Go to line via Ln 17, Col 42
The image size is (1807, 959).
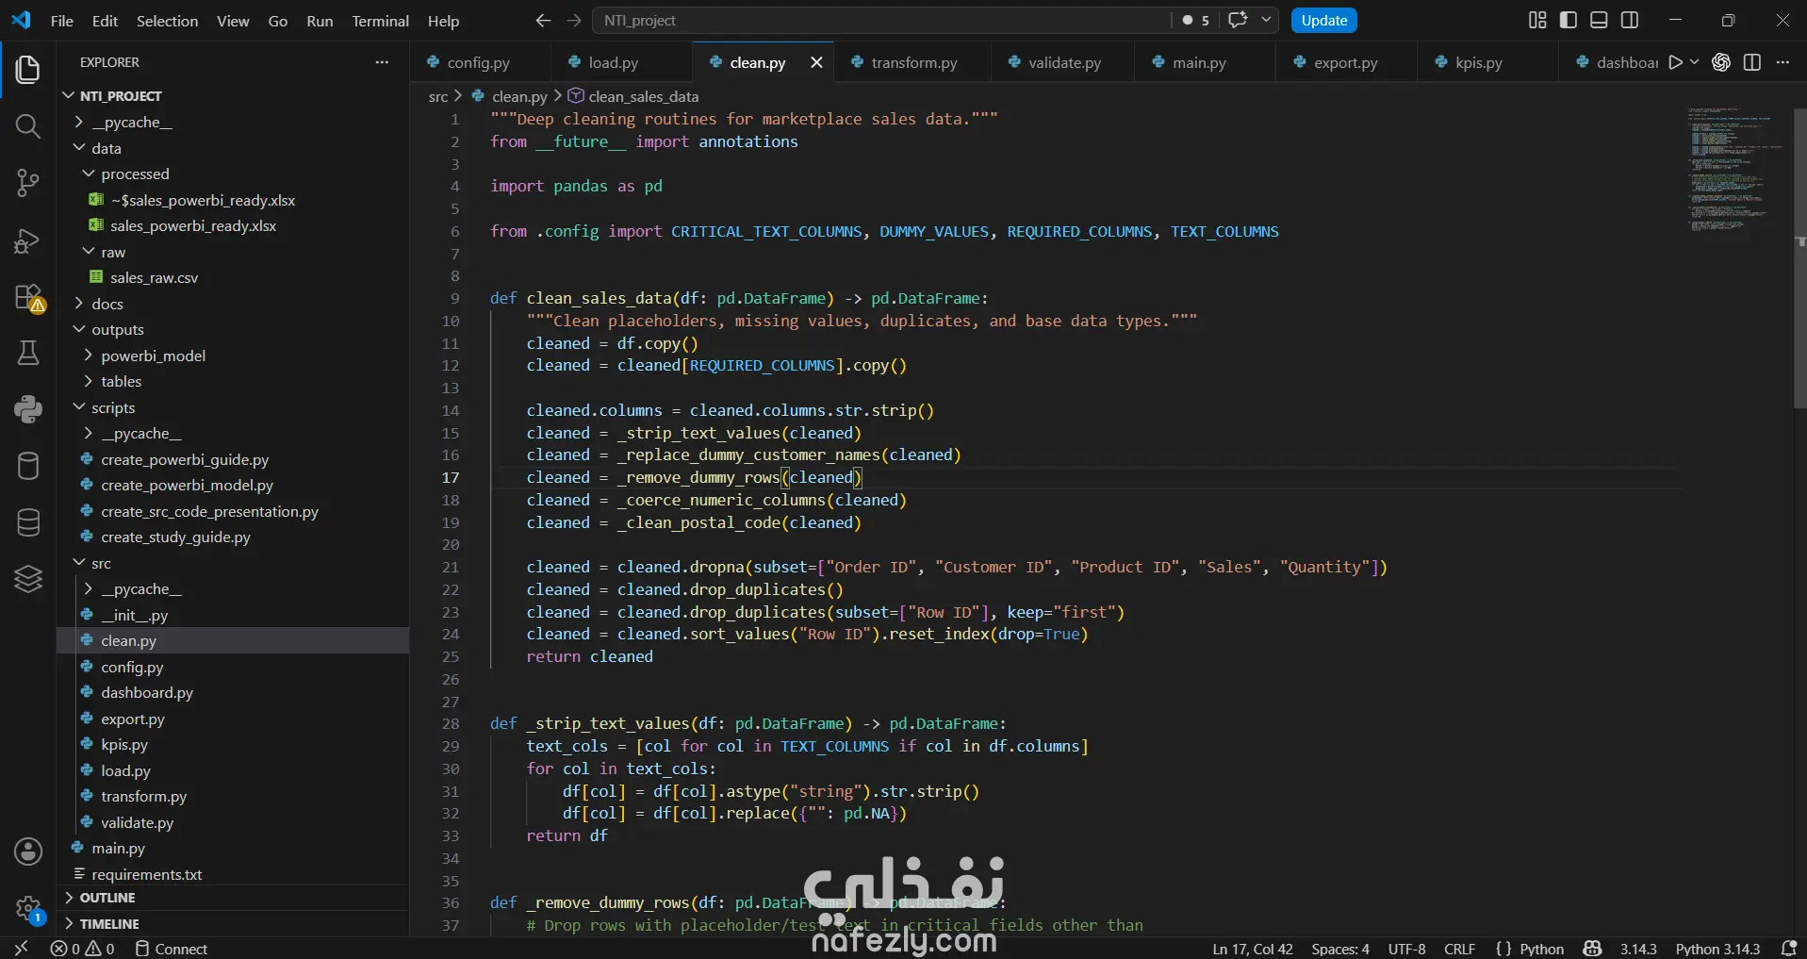pyautogui.click(x=1252, y=949)
